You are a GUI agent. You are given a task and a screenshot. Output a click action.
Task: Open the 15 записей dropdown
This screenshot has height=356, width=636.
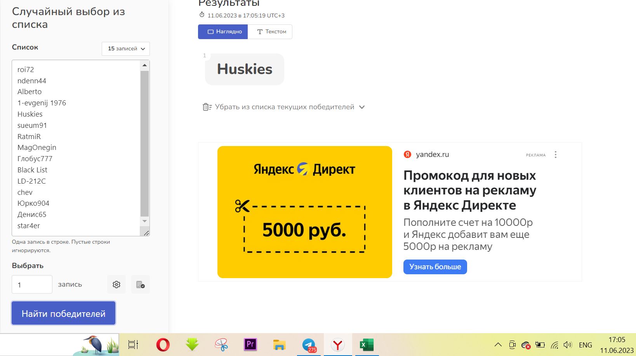[x=126, y=49]
